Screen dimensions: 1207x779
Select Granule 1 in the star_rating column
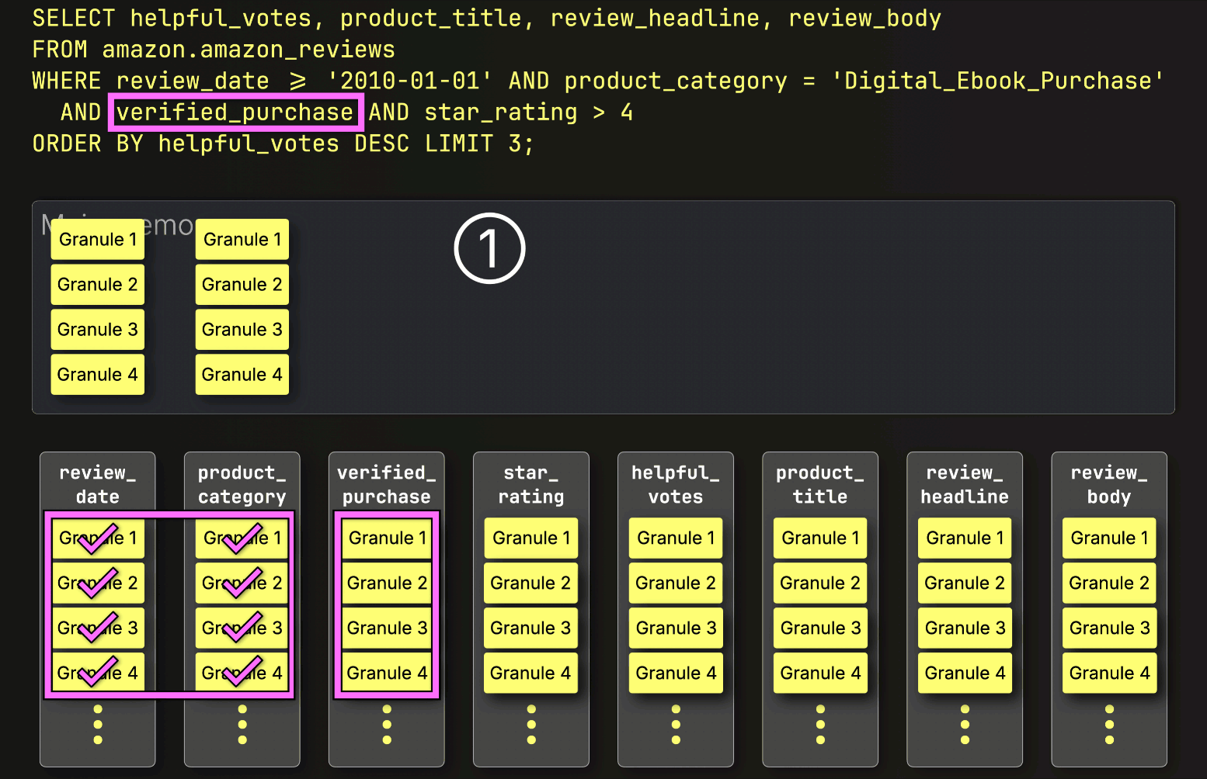pyautogui.click(x=531, y=538)
